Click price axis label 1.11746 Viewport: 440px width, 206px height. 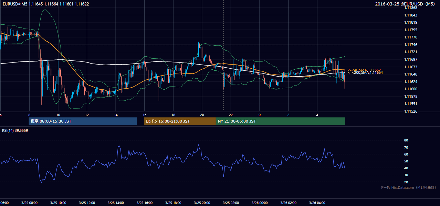coord(410,45)
